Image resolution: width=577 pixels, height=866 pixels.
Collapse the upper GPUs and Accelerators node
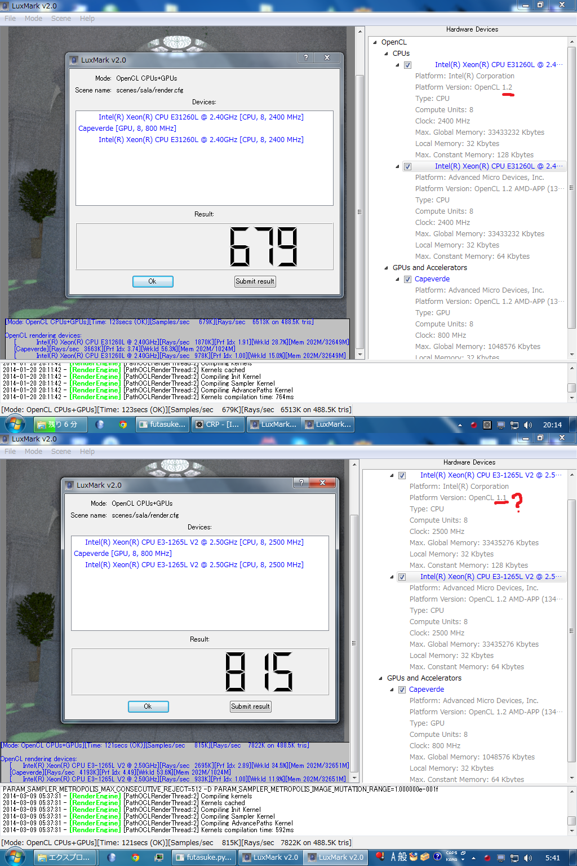(x=387, y=268)
